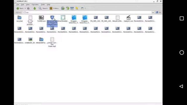Viewport: 187px width, 105px height.
Task: Click the Address bar path field
Action: [87, 12]
